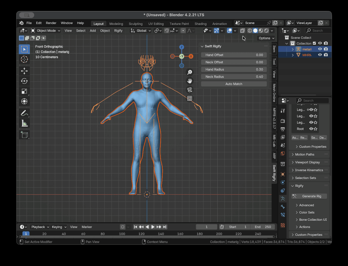Open the Output properties tab icon
348x266 pixels.
[x=283, y=129]
